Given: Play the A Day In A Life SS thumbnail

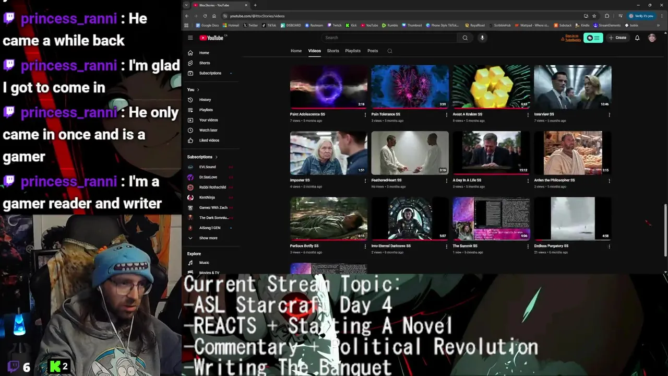Looking at the screenshot, I should 491,152.
